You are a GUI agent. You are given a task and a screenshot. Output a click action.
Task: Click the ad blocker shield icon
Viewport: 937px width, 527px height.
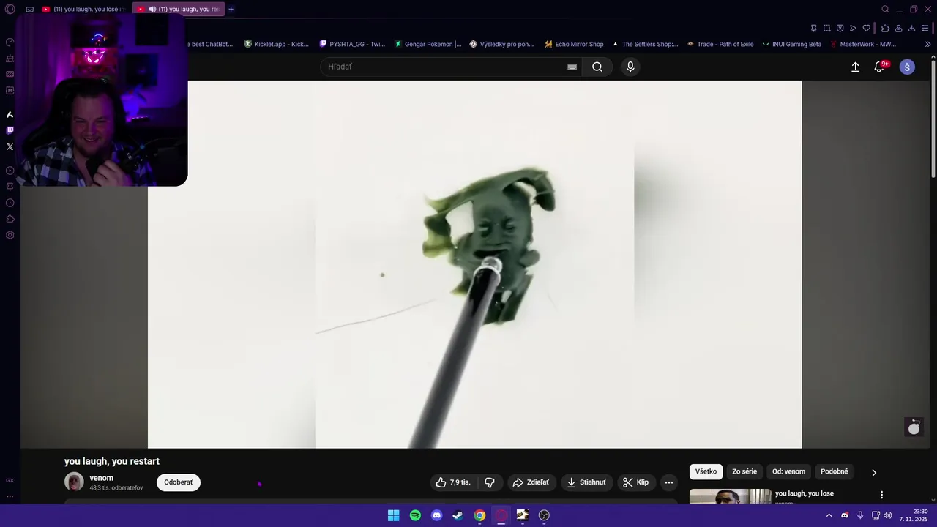(x=840, y=28)
